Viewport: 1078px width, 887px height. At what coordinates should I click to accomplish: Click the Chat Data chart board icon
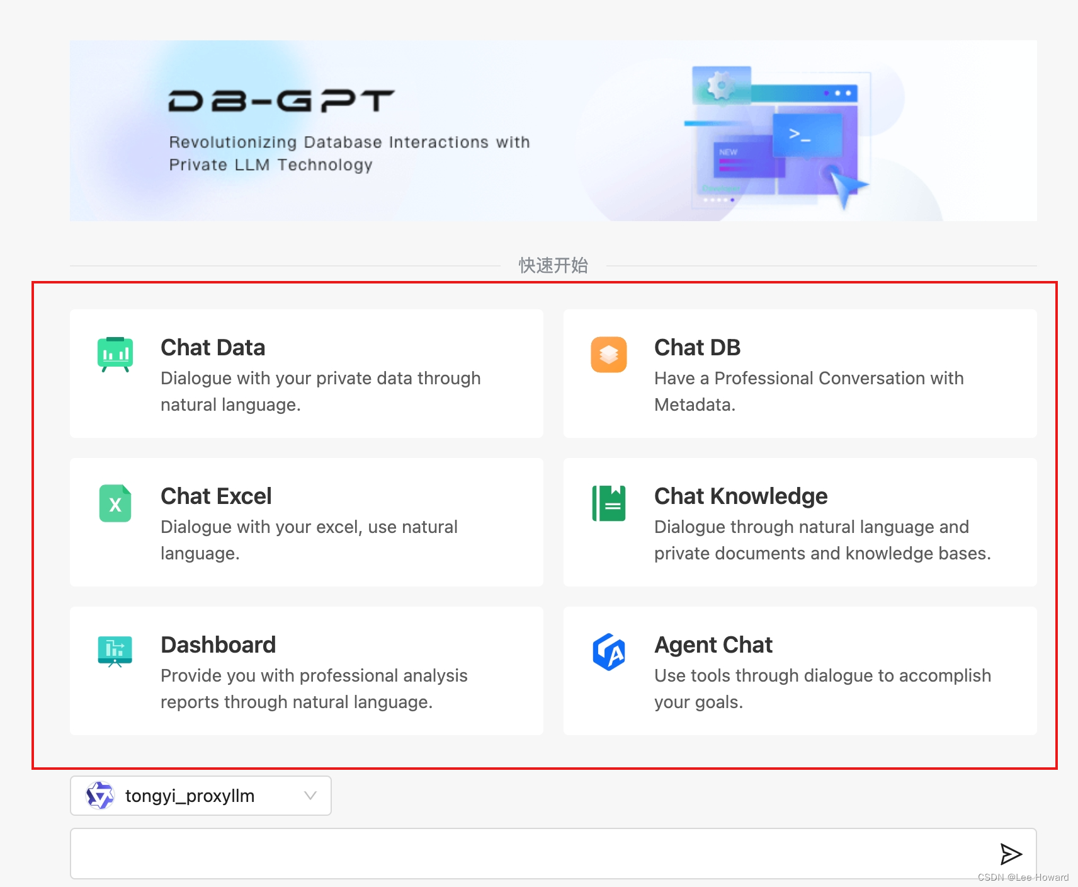(x=115, y=355)
